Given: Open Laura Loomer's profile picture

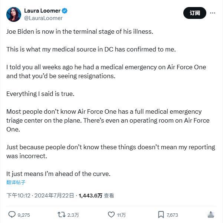Looking at the screenshot, I should [x=14, y=14].
